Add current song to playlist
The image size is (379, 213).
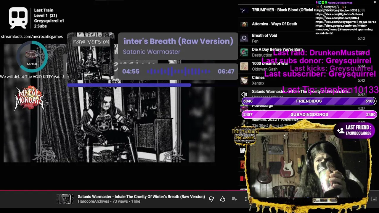(234, 199)
